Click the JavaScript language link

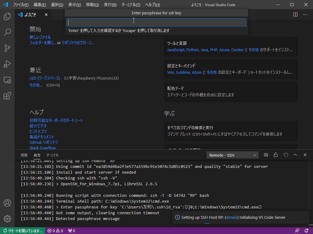click(x=176, y=50)
